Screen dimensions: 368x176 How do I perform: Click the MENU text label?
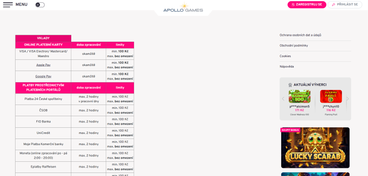[x=21, y=4]
